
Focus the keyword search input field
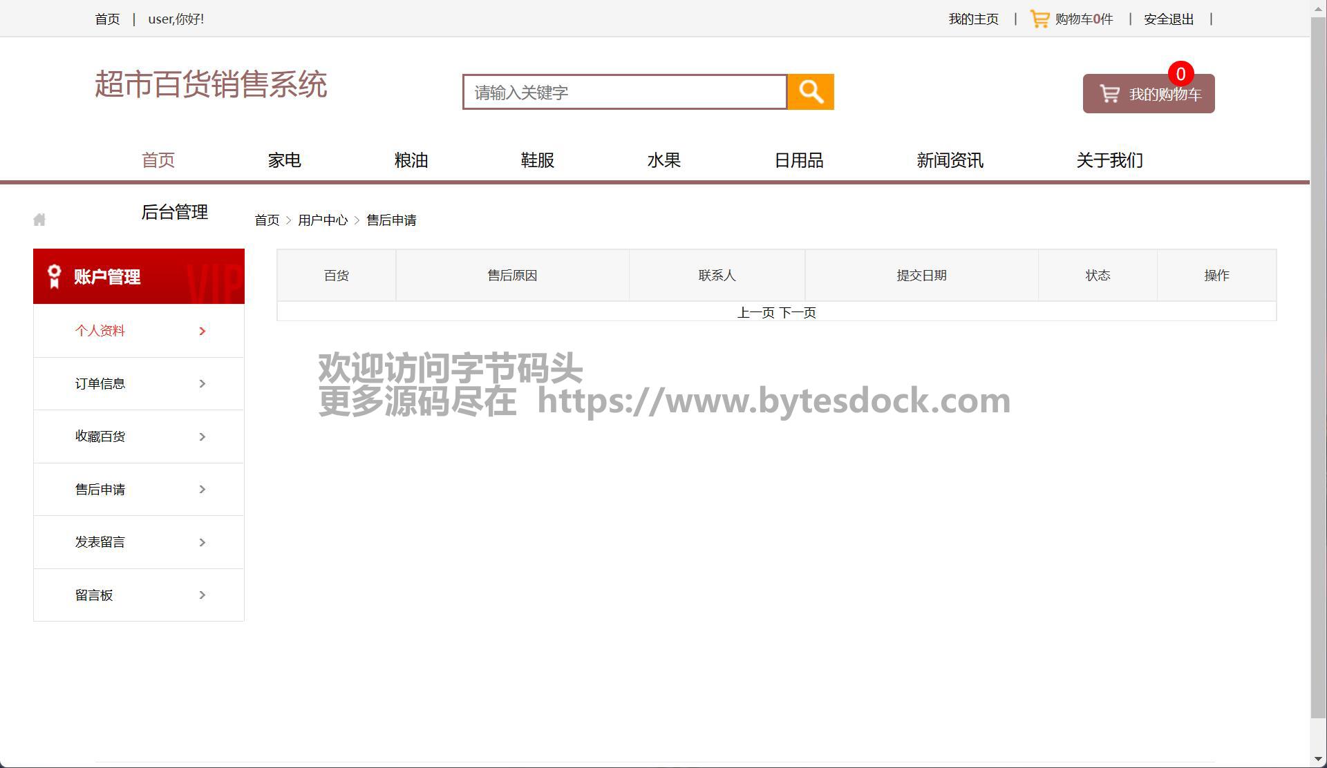tap(625, 93)
